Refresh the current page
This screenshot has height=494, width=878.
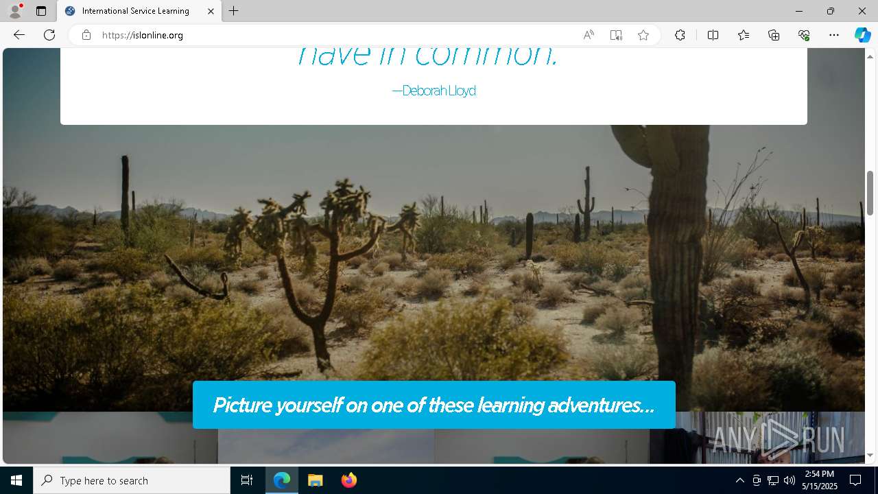pos(49,35)
